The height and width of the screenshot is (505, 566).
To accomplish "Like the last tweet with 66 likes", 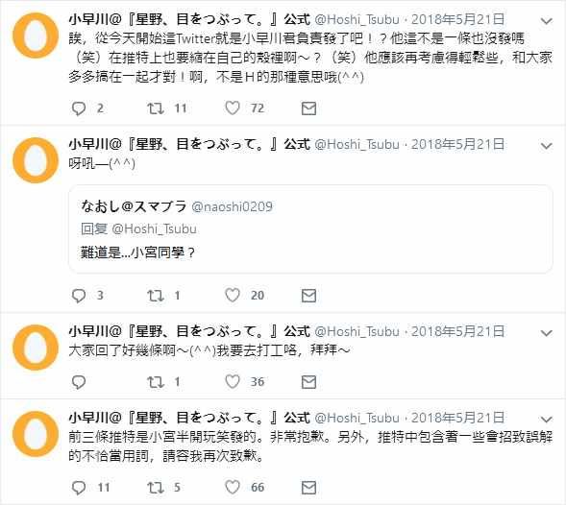I will tap(233, 488).
